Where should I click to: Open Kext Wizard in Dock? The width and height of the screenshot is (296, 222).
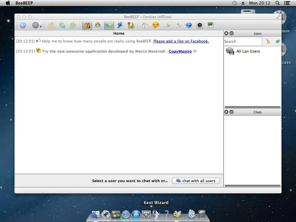click(156, 214)
